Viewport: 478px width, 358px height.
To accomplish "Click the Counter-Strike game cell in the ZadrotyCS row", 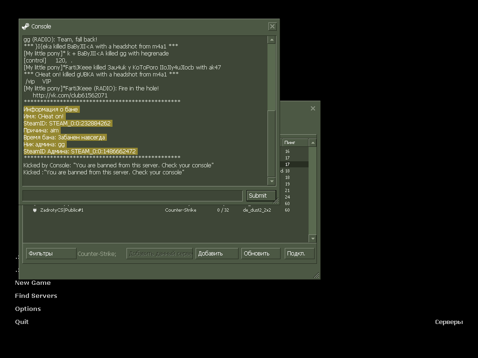I will point(181,210).
